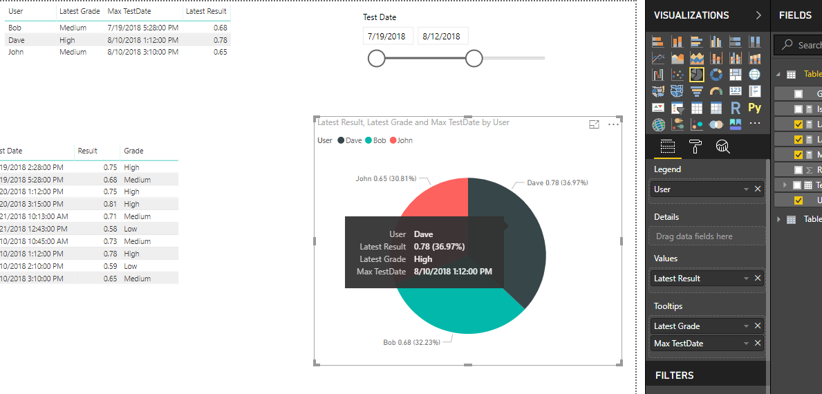This screenshot has width=822, height=394.
Task: Select the area chart visualization
Action: (x=678, y=58)
